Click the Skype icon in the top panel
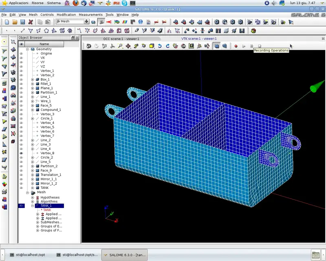Image resolution: width=326 pixels, height=261 pixels. 125,3
